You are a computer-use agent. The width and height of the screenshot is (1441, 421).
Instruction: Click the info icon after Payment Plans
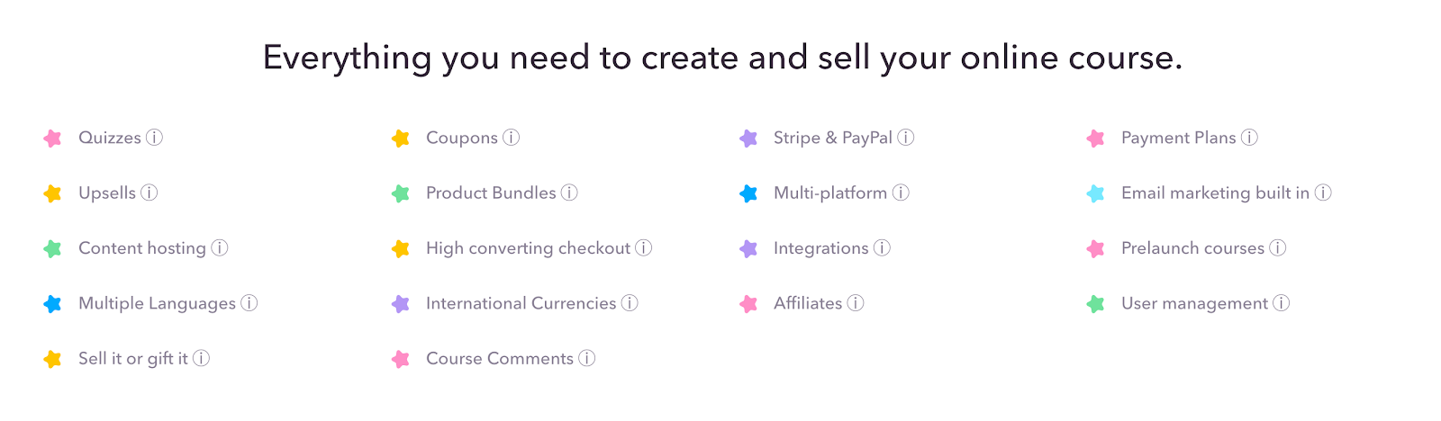tap(1249, 138)
